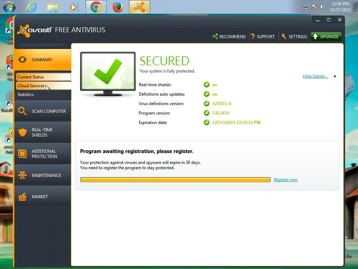Click the RECOMMEND button
358x269 pixels.
coord(229,36)
